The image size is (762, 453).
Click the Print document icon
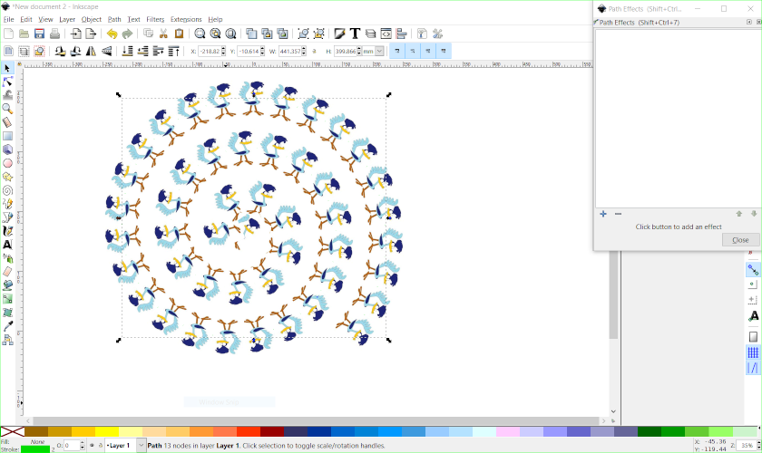(55, 34)
